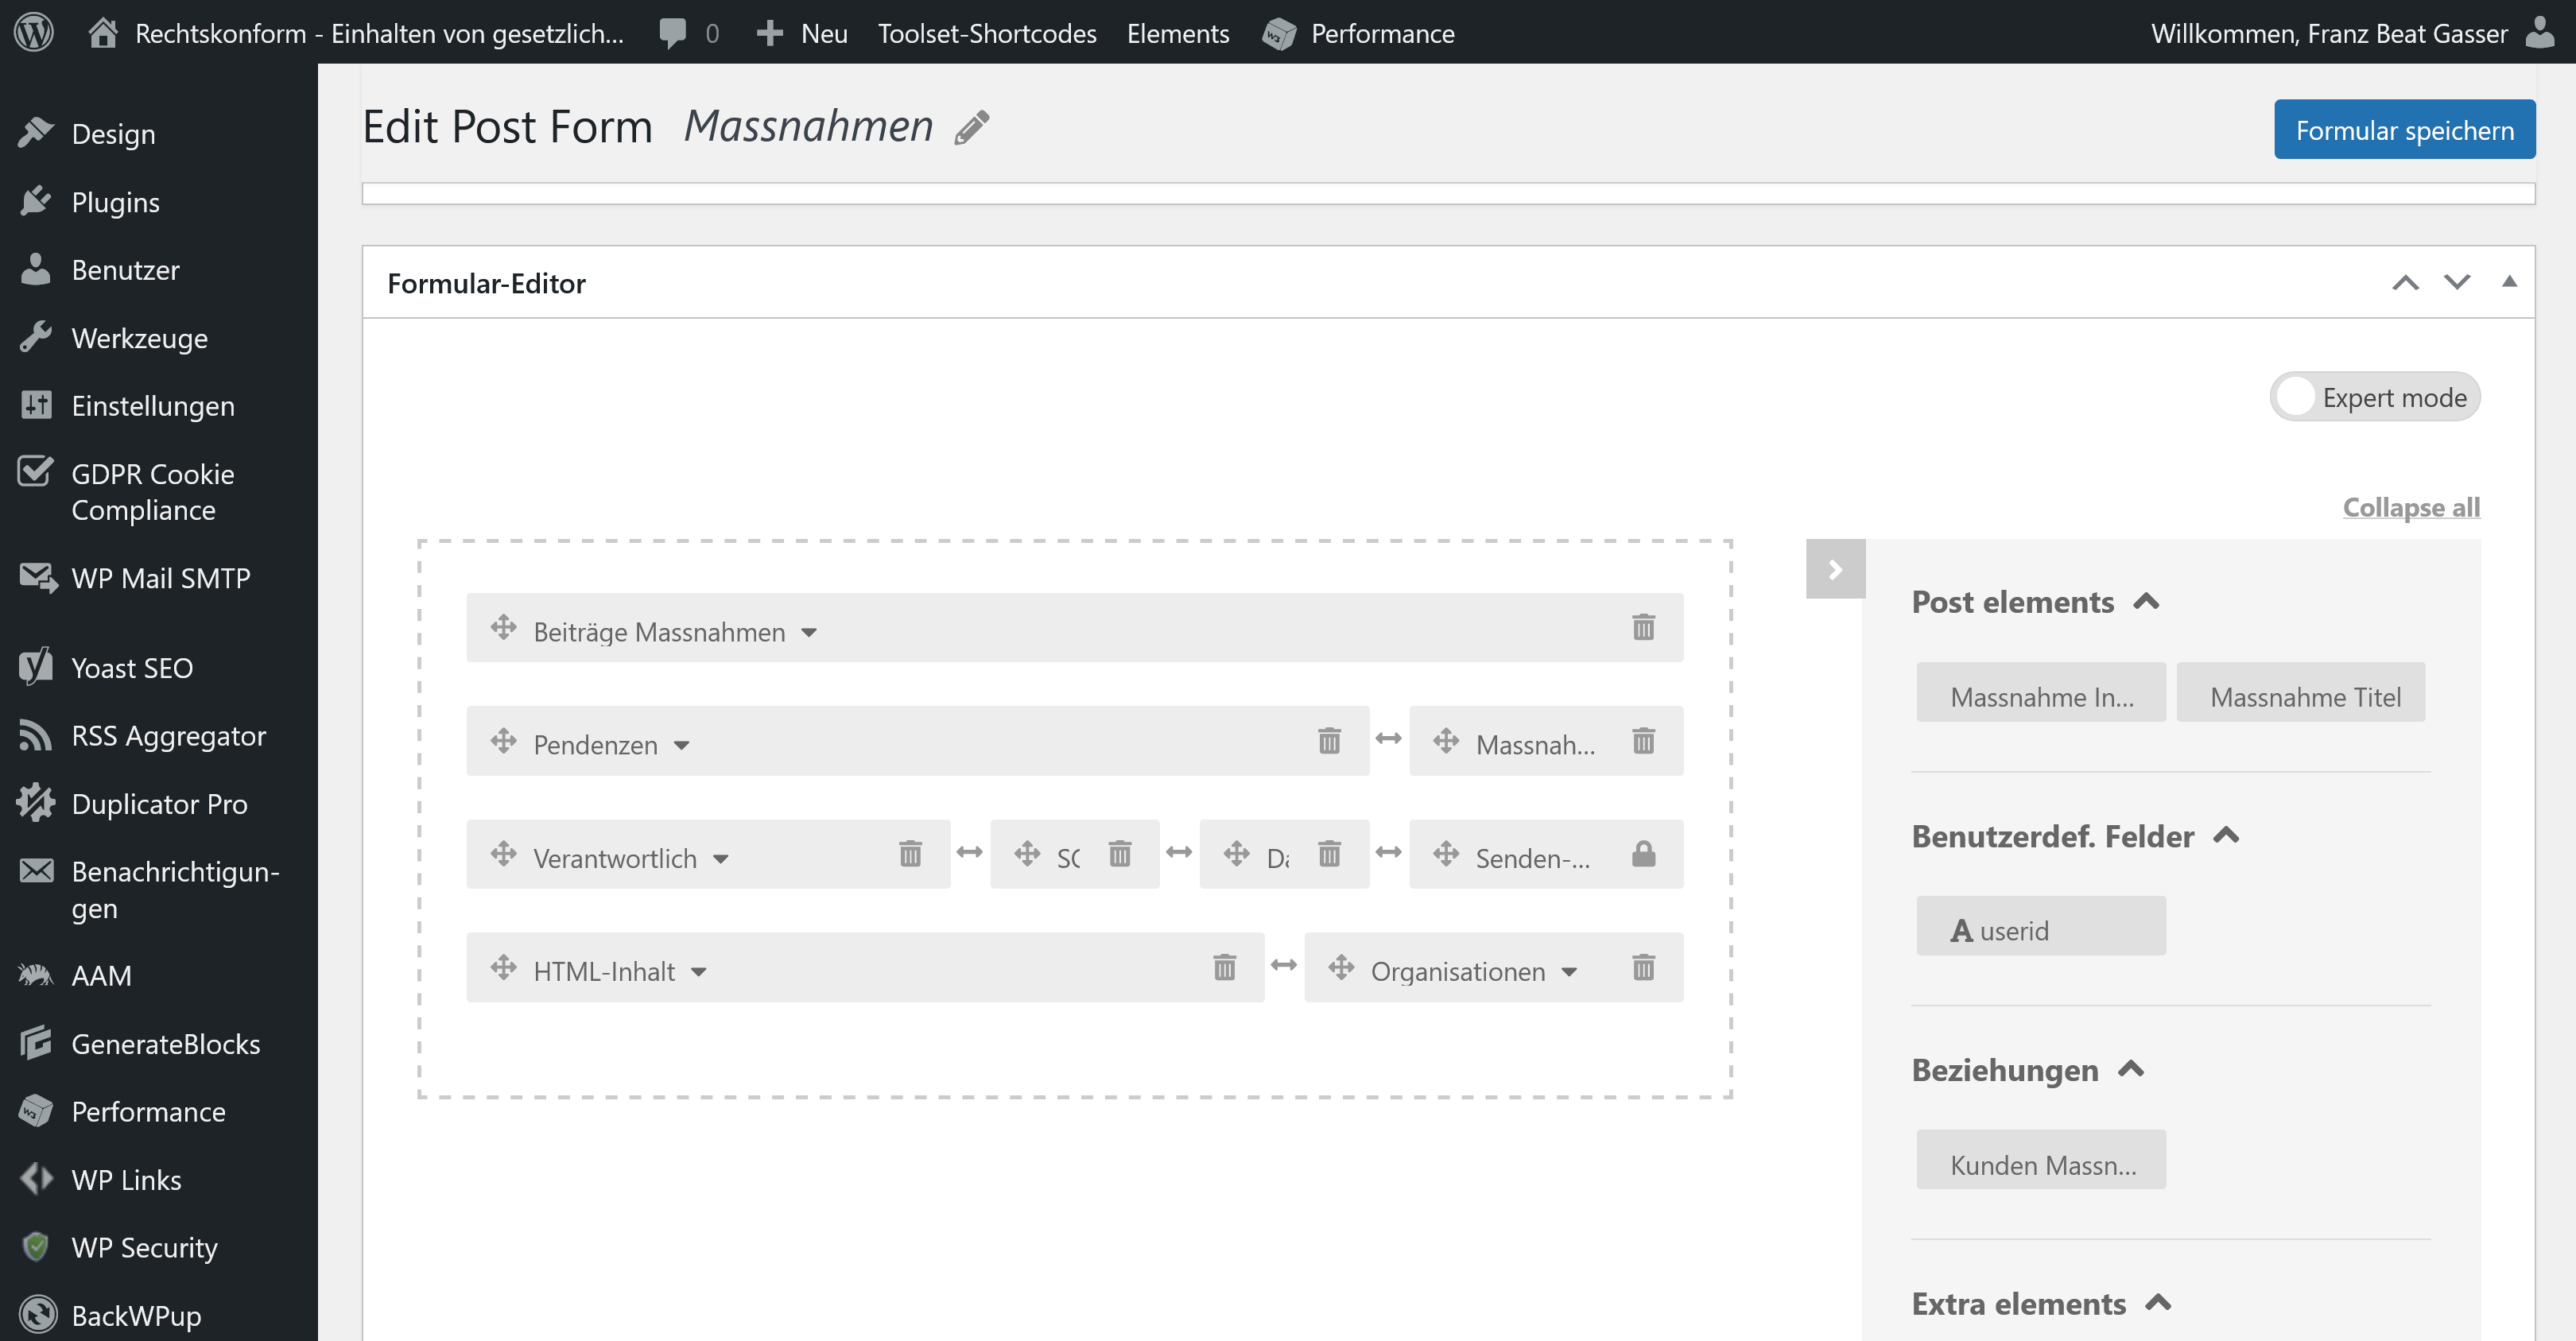Click the move handle of Verantwortlich
The height and width of the screenshot is (1341, 2576).
(x=503, y=853)
